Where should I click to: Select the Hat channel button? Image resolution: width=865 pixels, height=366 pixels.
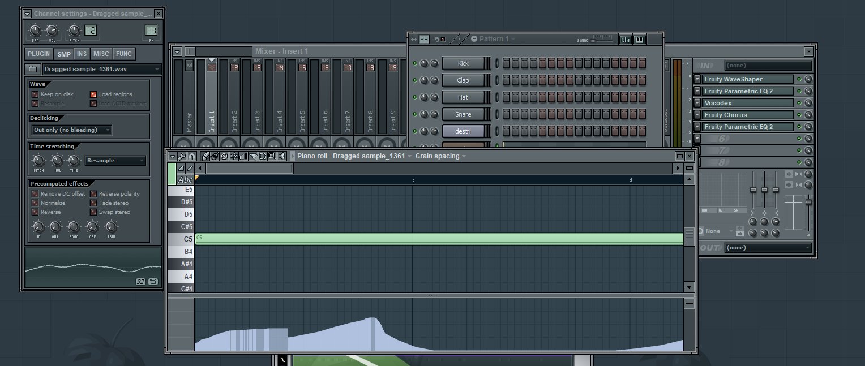tap(464, 97)
